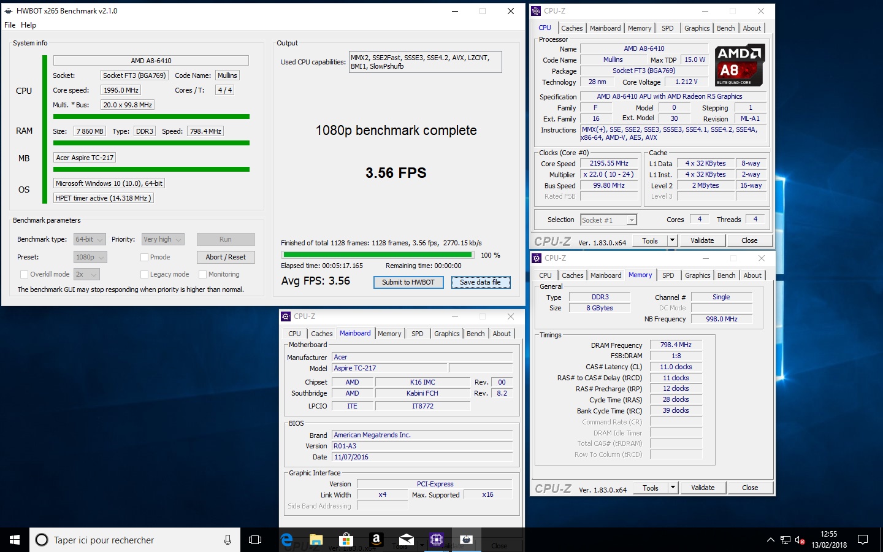
Task: Switch to Caches tab in CPU-Z CPU window
Action: [x=571, y=28]
